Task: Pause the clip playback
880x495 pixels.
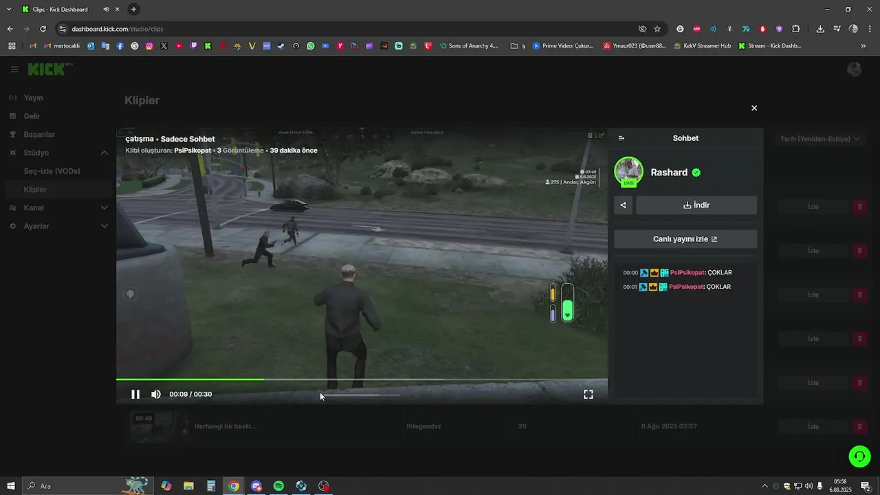Action: click(135, 394)
